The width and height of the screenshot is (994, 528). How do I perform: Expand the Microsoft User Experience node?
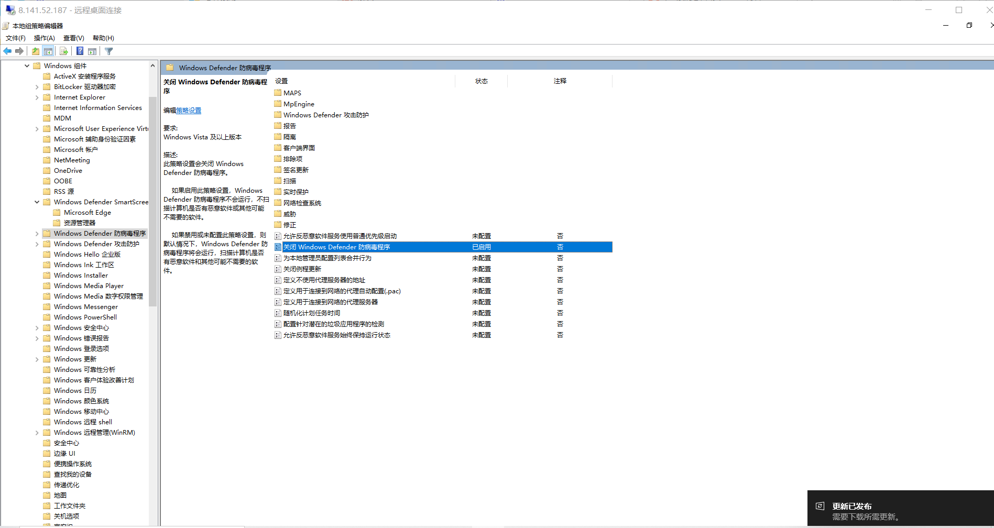coord(37,129)
